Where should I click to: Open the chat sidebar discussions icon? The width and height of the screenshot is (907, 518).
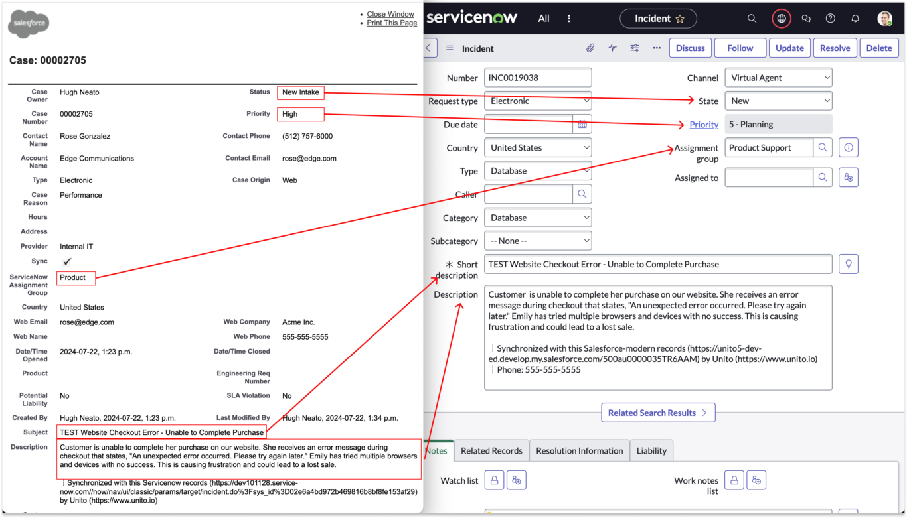click(x=806, y=19)
